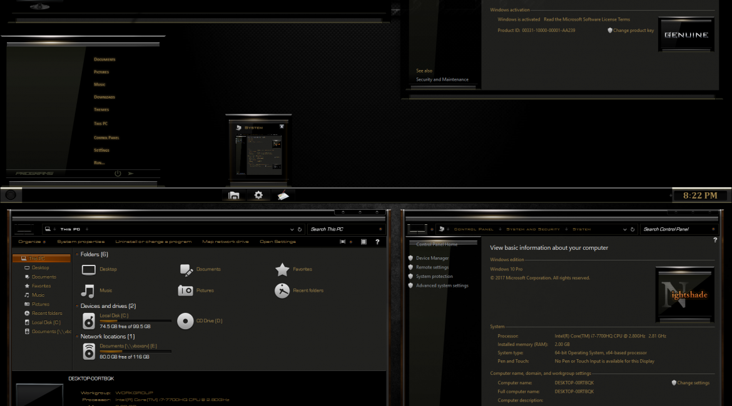
Task: Open the Settings gear on the taskbar
Action: click(258, 195)
